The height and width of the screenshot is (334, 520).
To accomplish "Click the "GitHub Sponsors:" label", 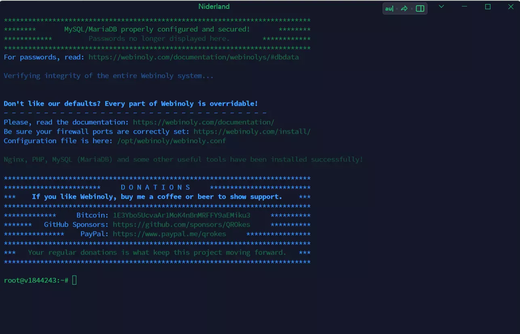I will [x=76, y=225].
